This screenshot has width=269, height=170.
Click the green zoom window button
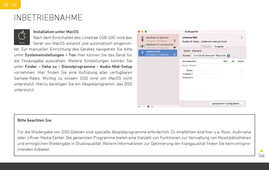click(x=146, y=32)
